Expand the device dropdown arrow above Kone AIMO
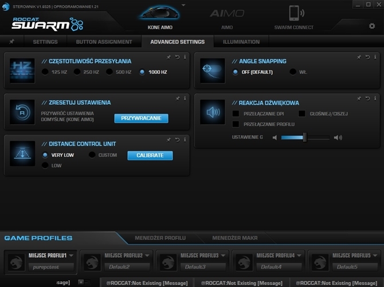The height and width of the screenshot is (287, 384). 183,5
